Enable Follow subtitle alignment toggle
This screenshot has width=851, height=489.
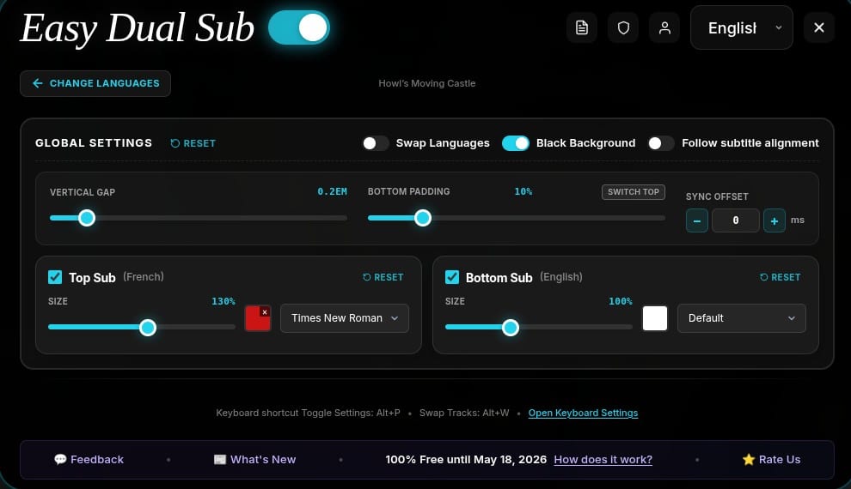click(661, 143)
